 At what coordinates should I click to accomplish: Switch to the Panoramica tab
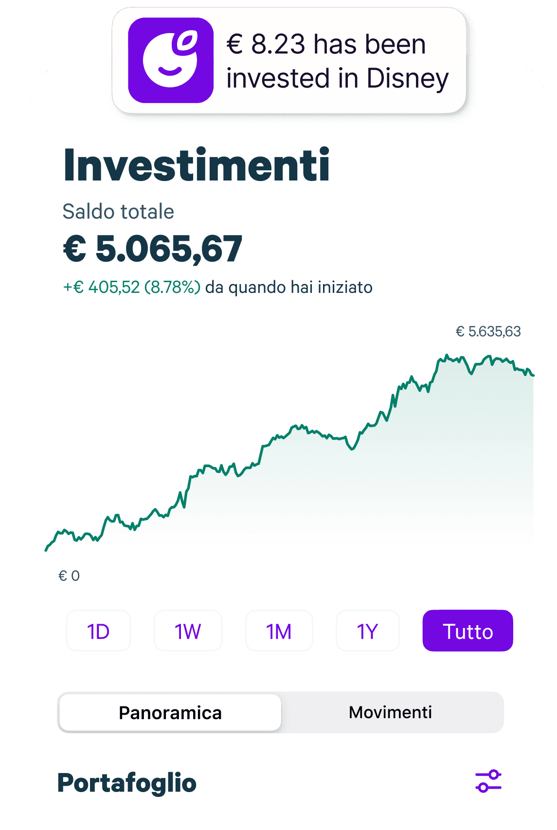(x=170, y=713)
